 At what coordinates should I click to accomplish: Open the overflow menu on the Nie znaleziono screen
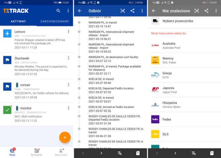(x=216, y=11)
